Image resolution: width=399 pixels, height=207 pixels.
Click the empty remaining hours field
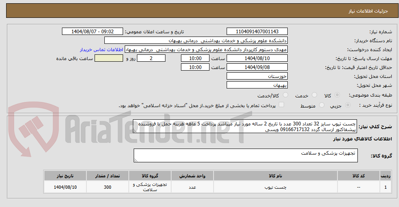click(109, 58)
